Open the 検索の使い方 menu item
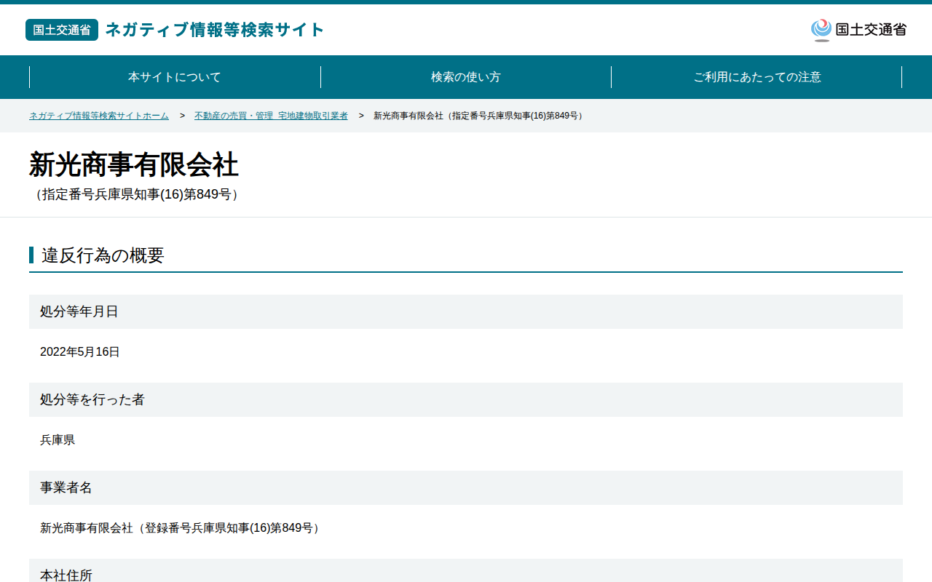This screenshot has height=582, width=932. 466,77
